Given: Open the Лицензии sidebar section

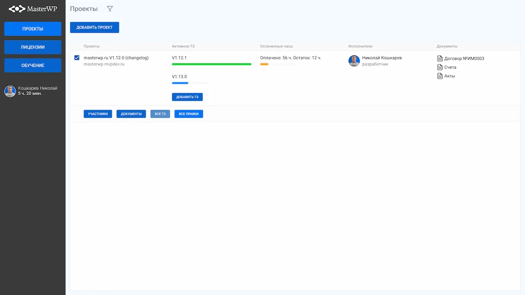Looking at the screenshot, I should point(33,47).
